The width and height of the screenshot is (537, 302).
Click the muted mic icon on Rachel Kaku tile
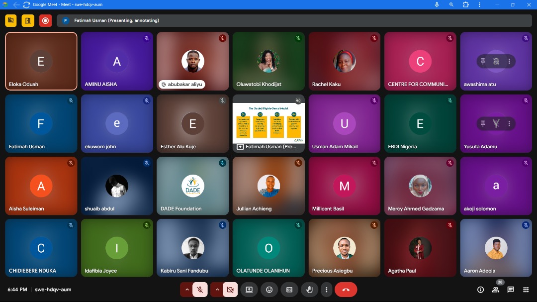(374, 38)
